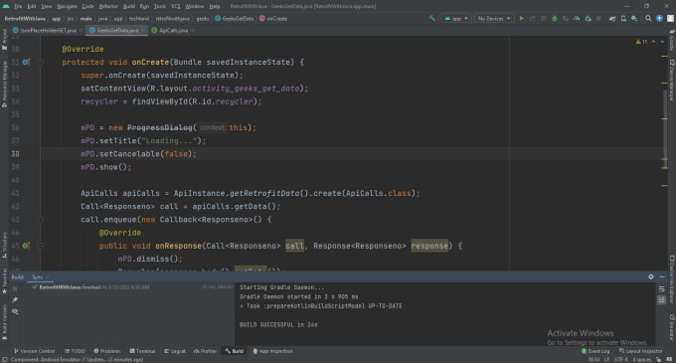Click the 11 warnings indicator
Viewport: 676px width, 363px height.
[641, 42]
